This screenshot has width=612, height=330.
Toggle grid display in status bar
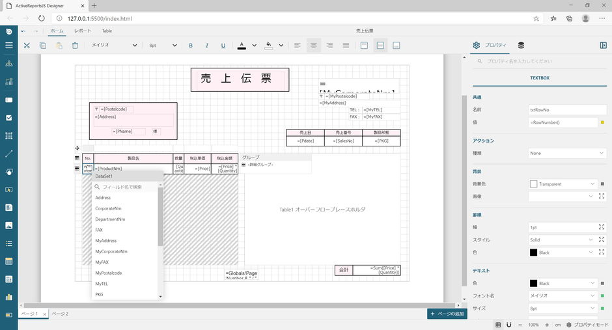[498, 324]
